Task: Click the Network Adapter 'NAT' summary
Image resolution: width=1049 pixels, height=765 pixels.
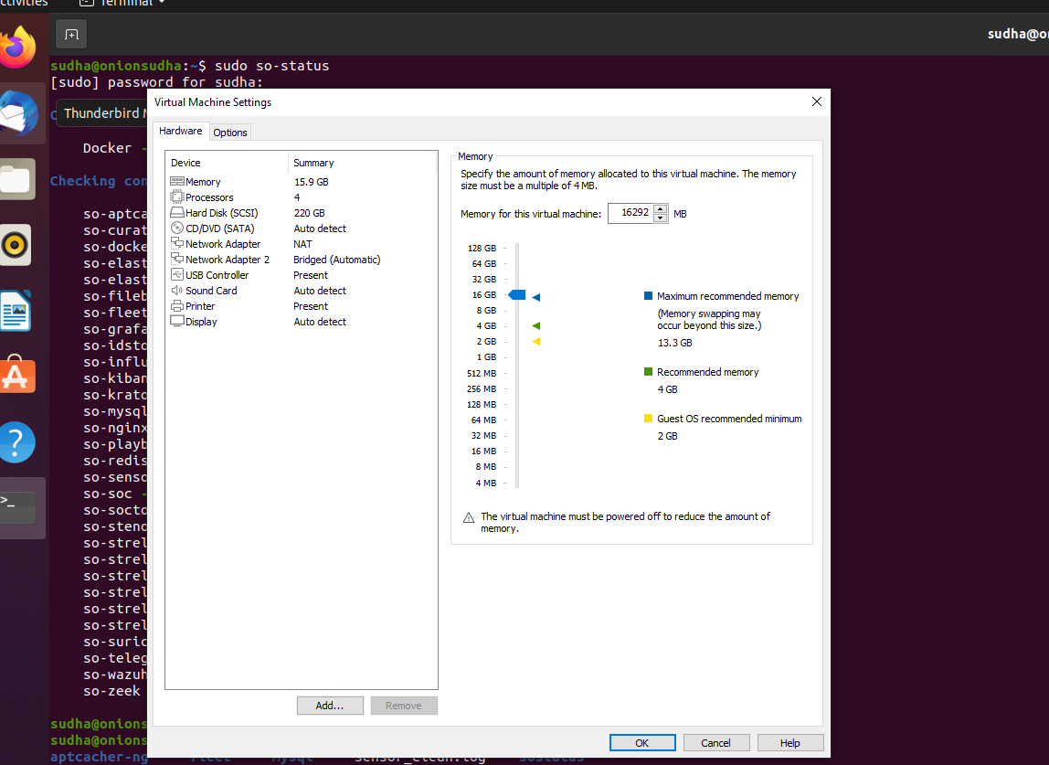Action: click(x=302, y=244)
